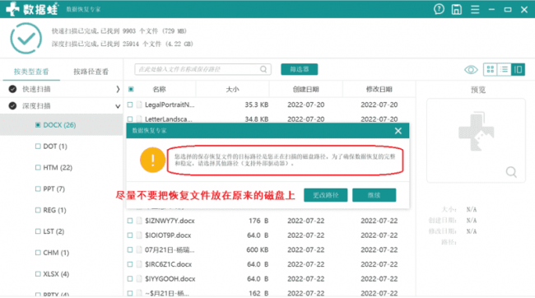Image resolution: width=535 pixels, height=298 pixels.
Task: Sort by the 创建日期 column header
Action: click(305, 89)
